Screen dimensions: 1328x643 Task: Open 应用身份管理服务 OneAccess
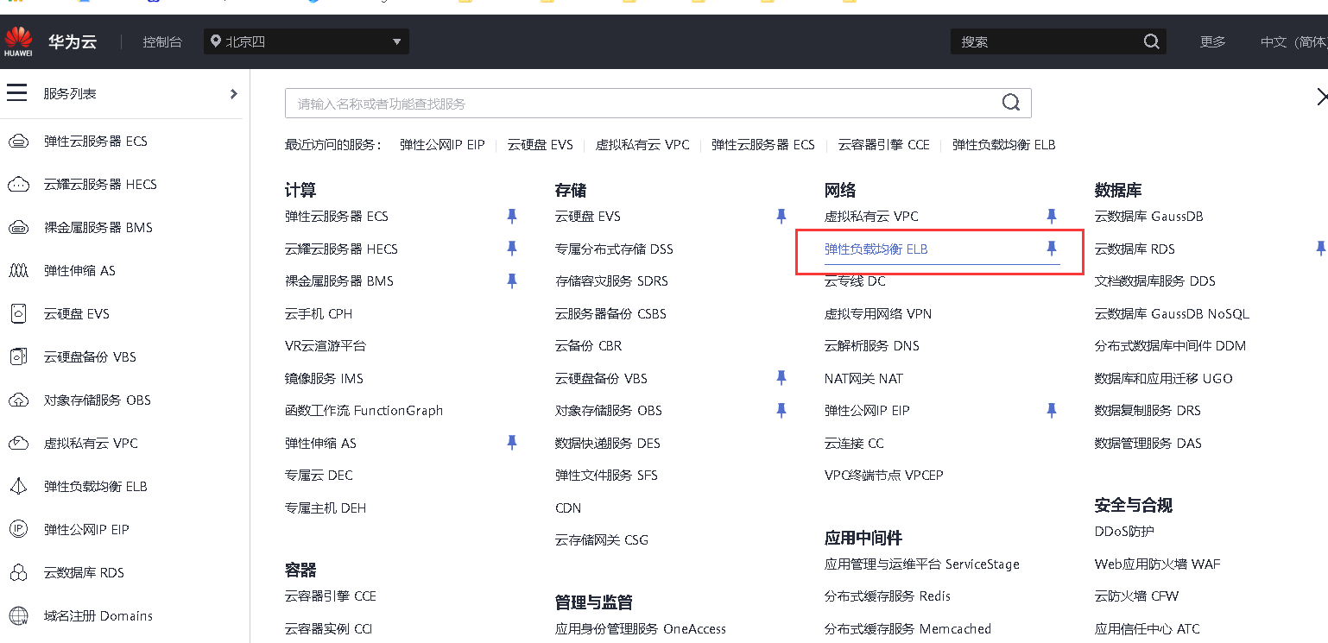pyautogui.click(x=641, y=628)
